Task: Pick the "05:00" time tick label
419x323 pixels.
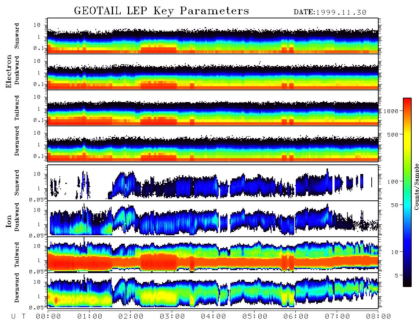Action: click(255, 316)
